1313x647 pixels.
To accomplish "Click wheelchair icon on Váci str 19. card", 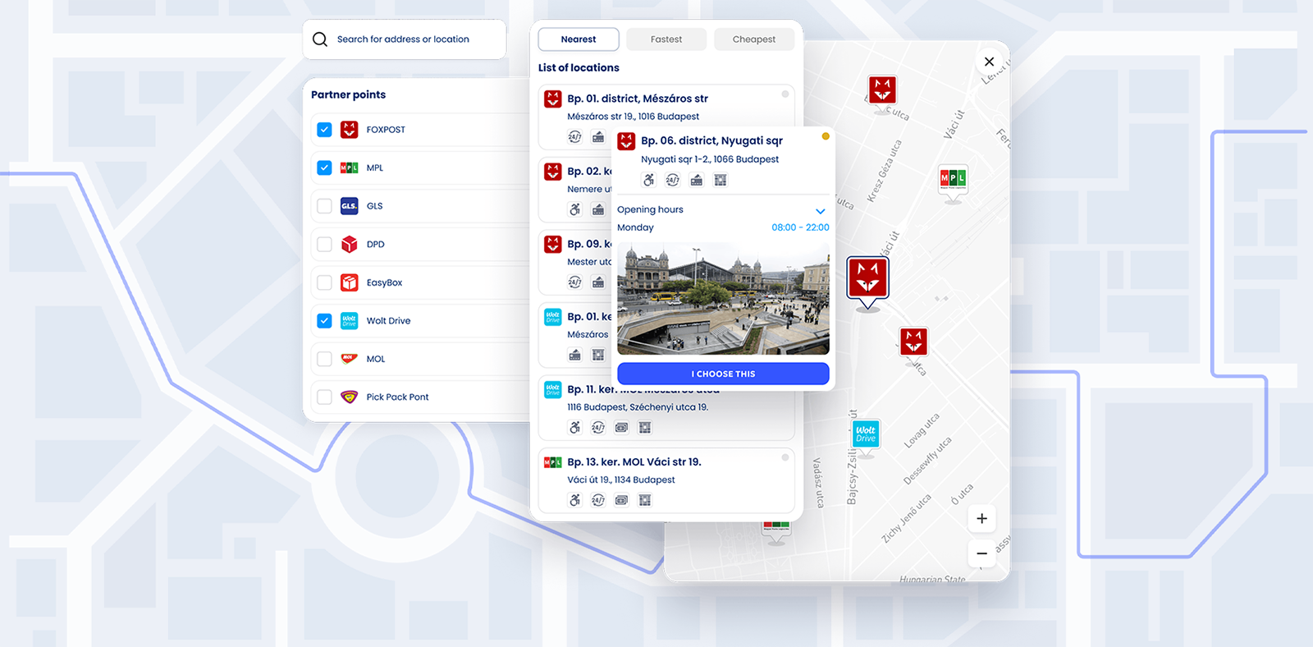I will (x=575, y=500).
